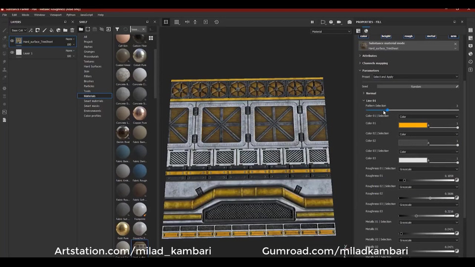
Task: Open the Edit menu
Action: (14, 15)
